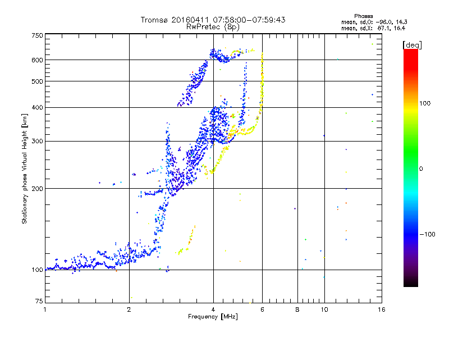Image resolution: width=449 pixels, height=337 pixels.
Task: Click the y-axis label '600'
Action: 37,60
